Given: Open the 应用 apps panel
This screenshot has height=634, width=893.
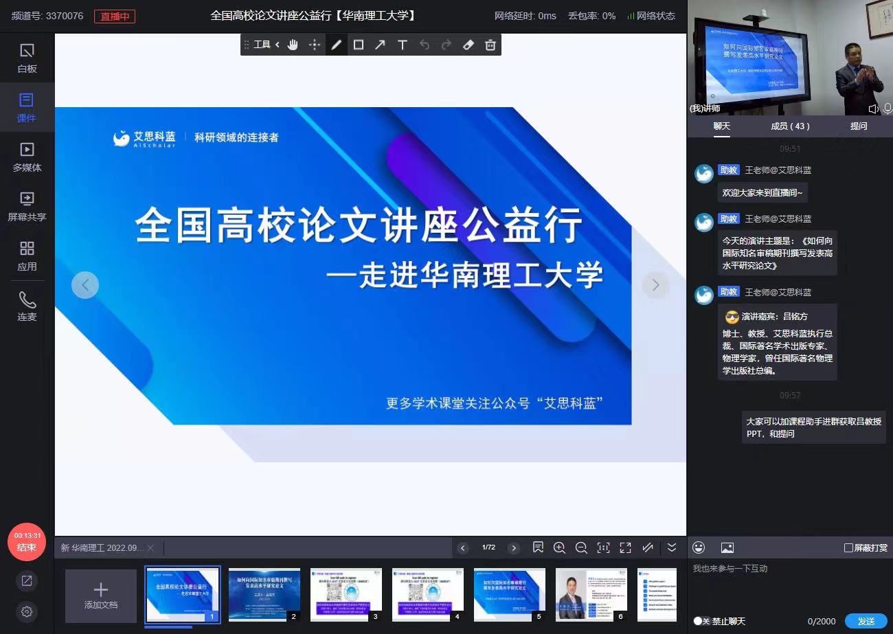Looking at the screenshot, I should tap(27, 256).
